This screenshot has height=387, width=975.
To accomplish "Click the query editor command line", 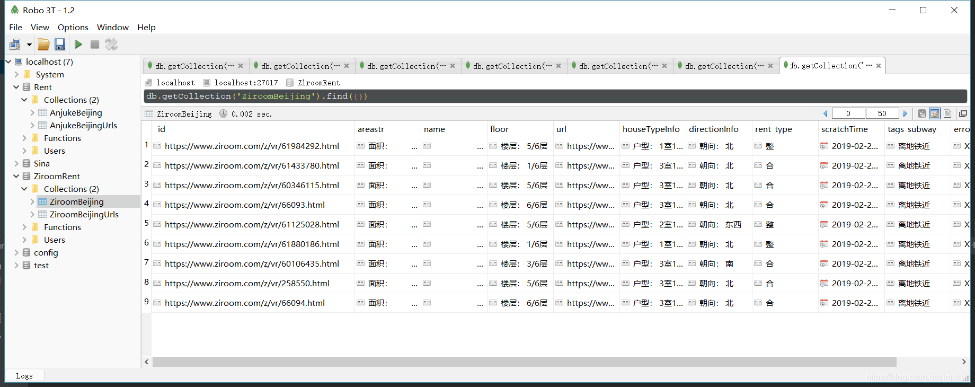I will coord(555,96).
